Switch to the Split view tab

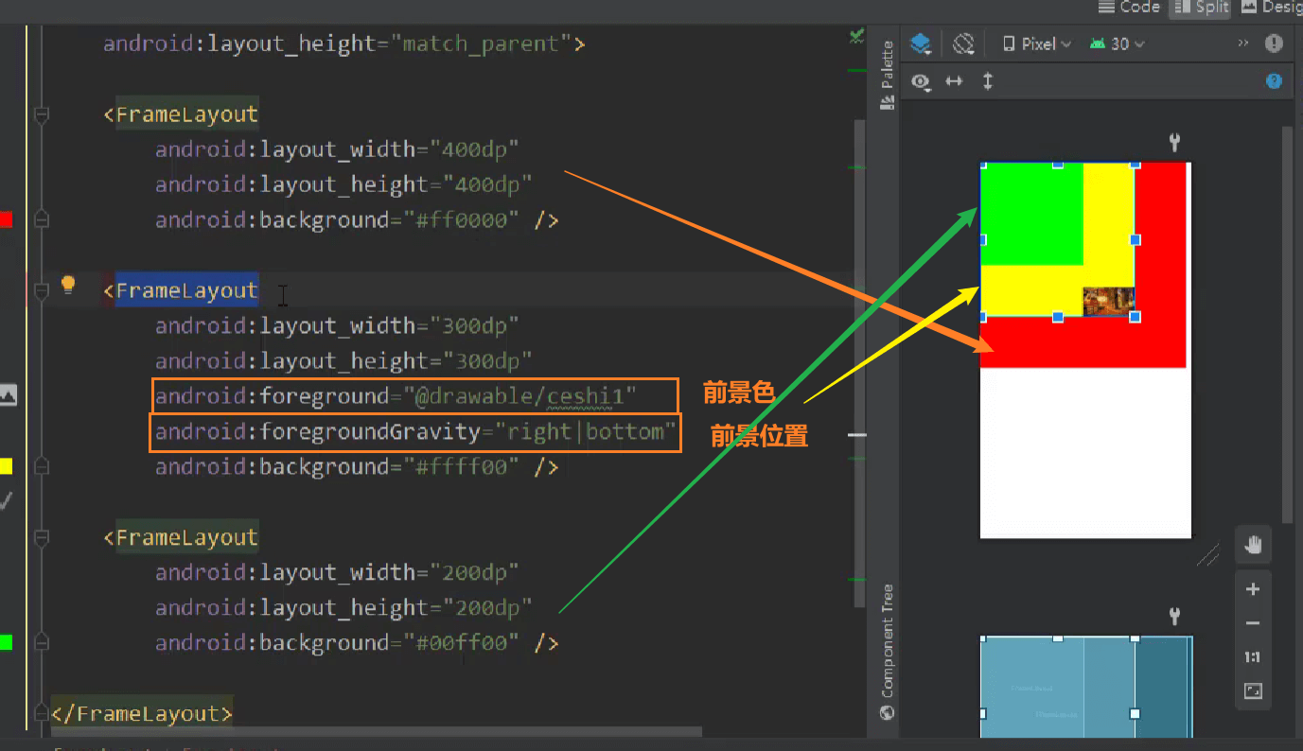[1201, 7]
